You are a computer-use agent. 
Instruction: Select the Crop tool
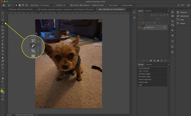pos(3,27)
